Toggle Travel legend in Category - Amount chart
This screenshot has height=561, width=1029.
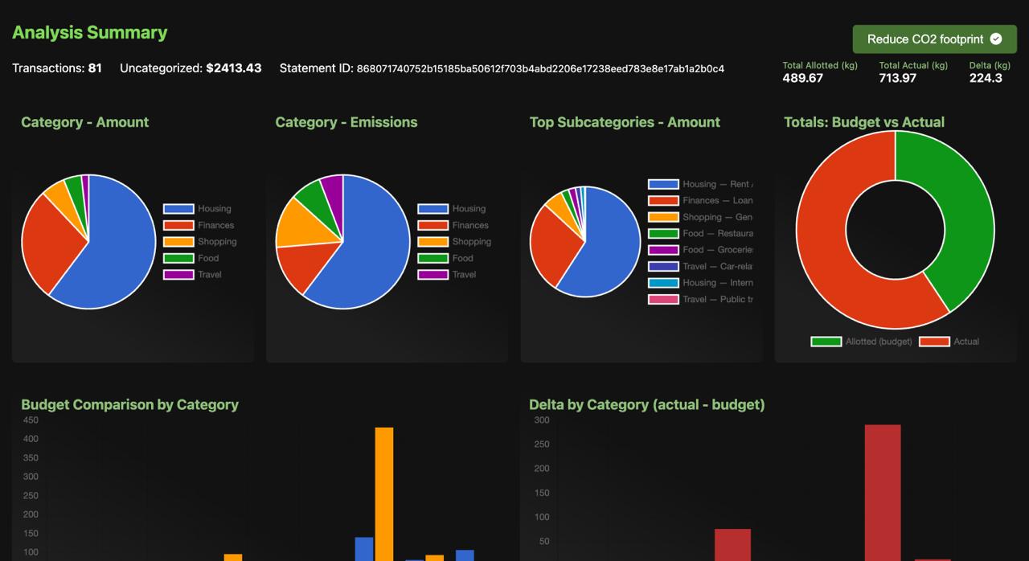193,275
